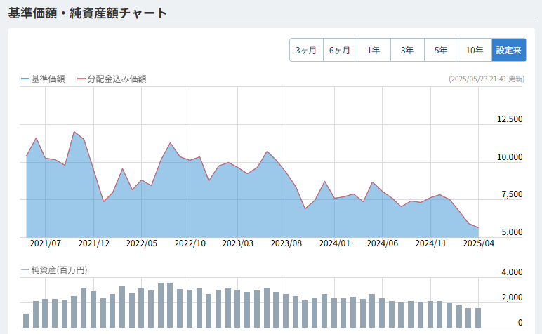The image size is (542, 334).
Task: Toggle the 分配金込み価額 legend entry
Action: point(112,79)
